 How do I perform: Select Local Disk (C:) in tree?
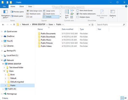11,55
